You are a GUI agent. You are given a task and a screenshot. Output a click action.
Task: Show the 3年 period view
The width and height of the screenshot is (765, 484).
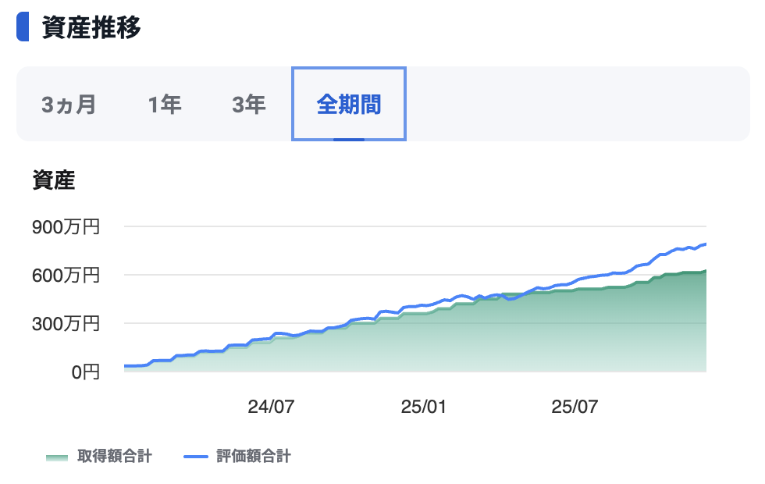[249, 105]
